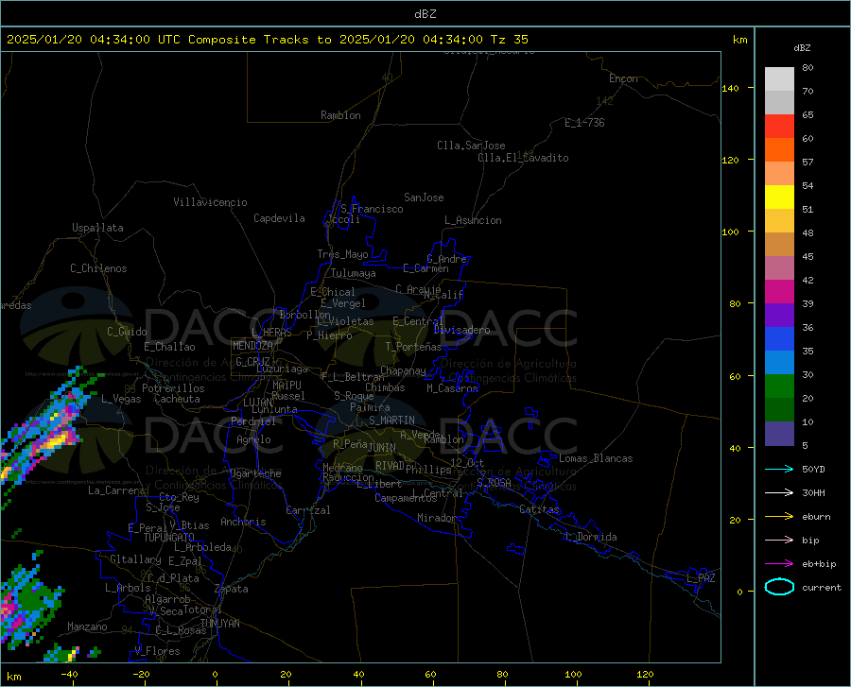Image resolution: width=851 pixels, height=687 pixels.
Task: Pick the slate purple 10-5 dBZ swatch
Action: (x=779, y=434)
